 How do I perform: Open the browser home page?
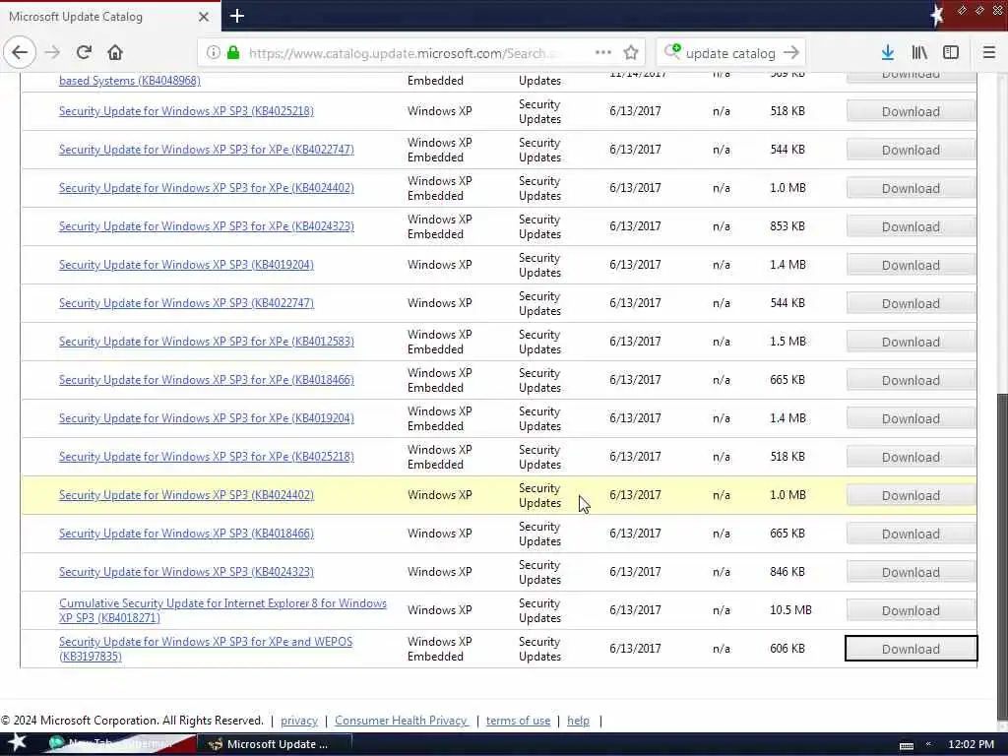point(115,53)
